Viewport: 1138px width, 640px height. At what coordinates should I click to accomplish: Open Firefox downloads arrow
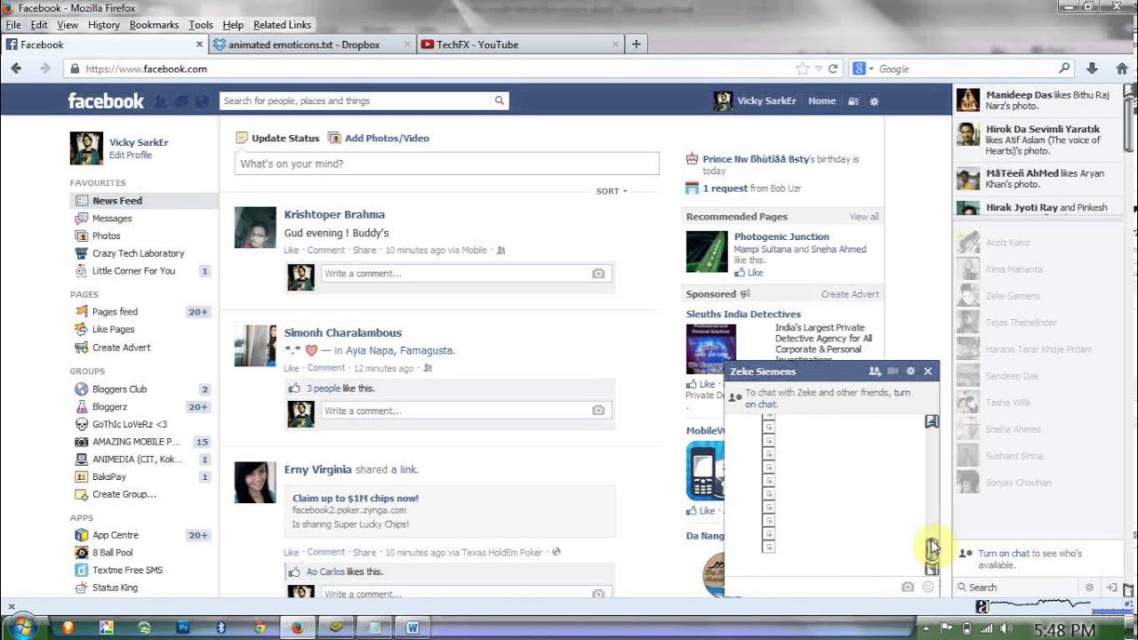tap(1092, 68)
